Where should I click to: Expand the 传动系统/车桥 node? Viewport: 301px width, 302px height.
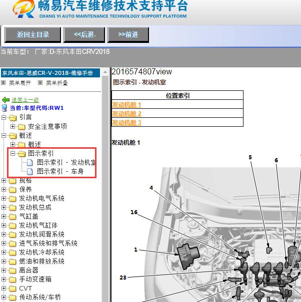pos(3,297)
